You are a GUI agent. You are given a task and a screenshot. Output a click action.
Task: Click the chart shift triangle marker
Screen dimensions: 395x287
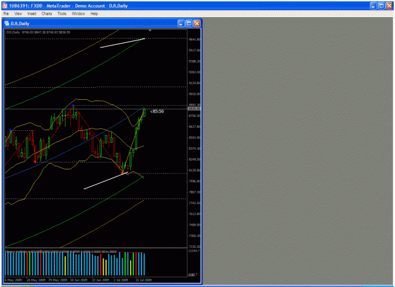[x=150, y=30]
